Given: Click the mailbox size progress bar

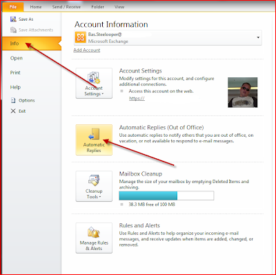Looking at the screenshot, I should point(166,196).
